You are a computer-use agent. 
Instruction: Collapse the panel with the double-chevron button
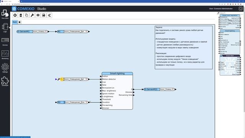[49, 15]
